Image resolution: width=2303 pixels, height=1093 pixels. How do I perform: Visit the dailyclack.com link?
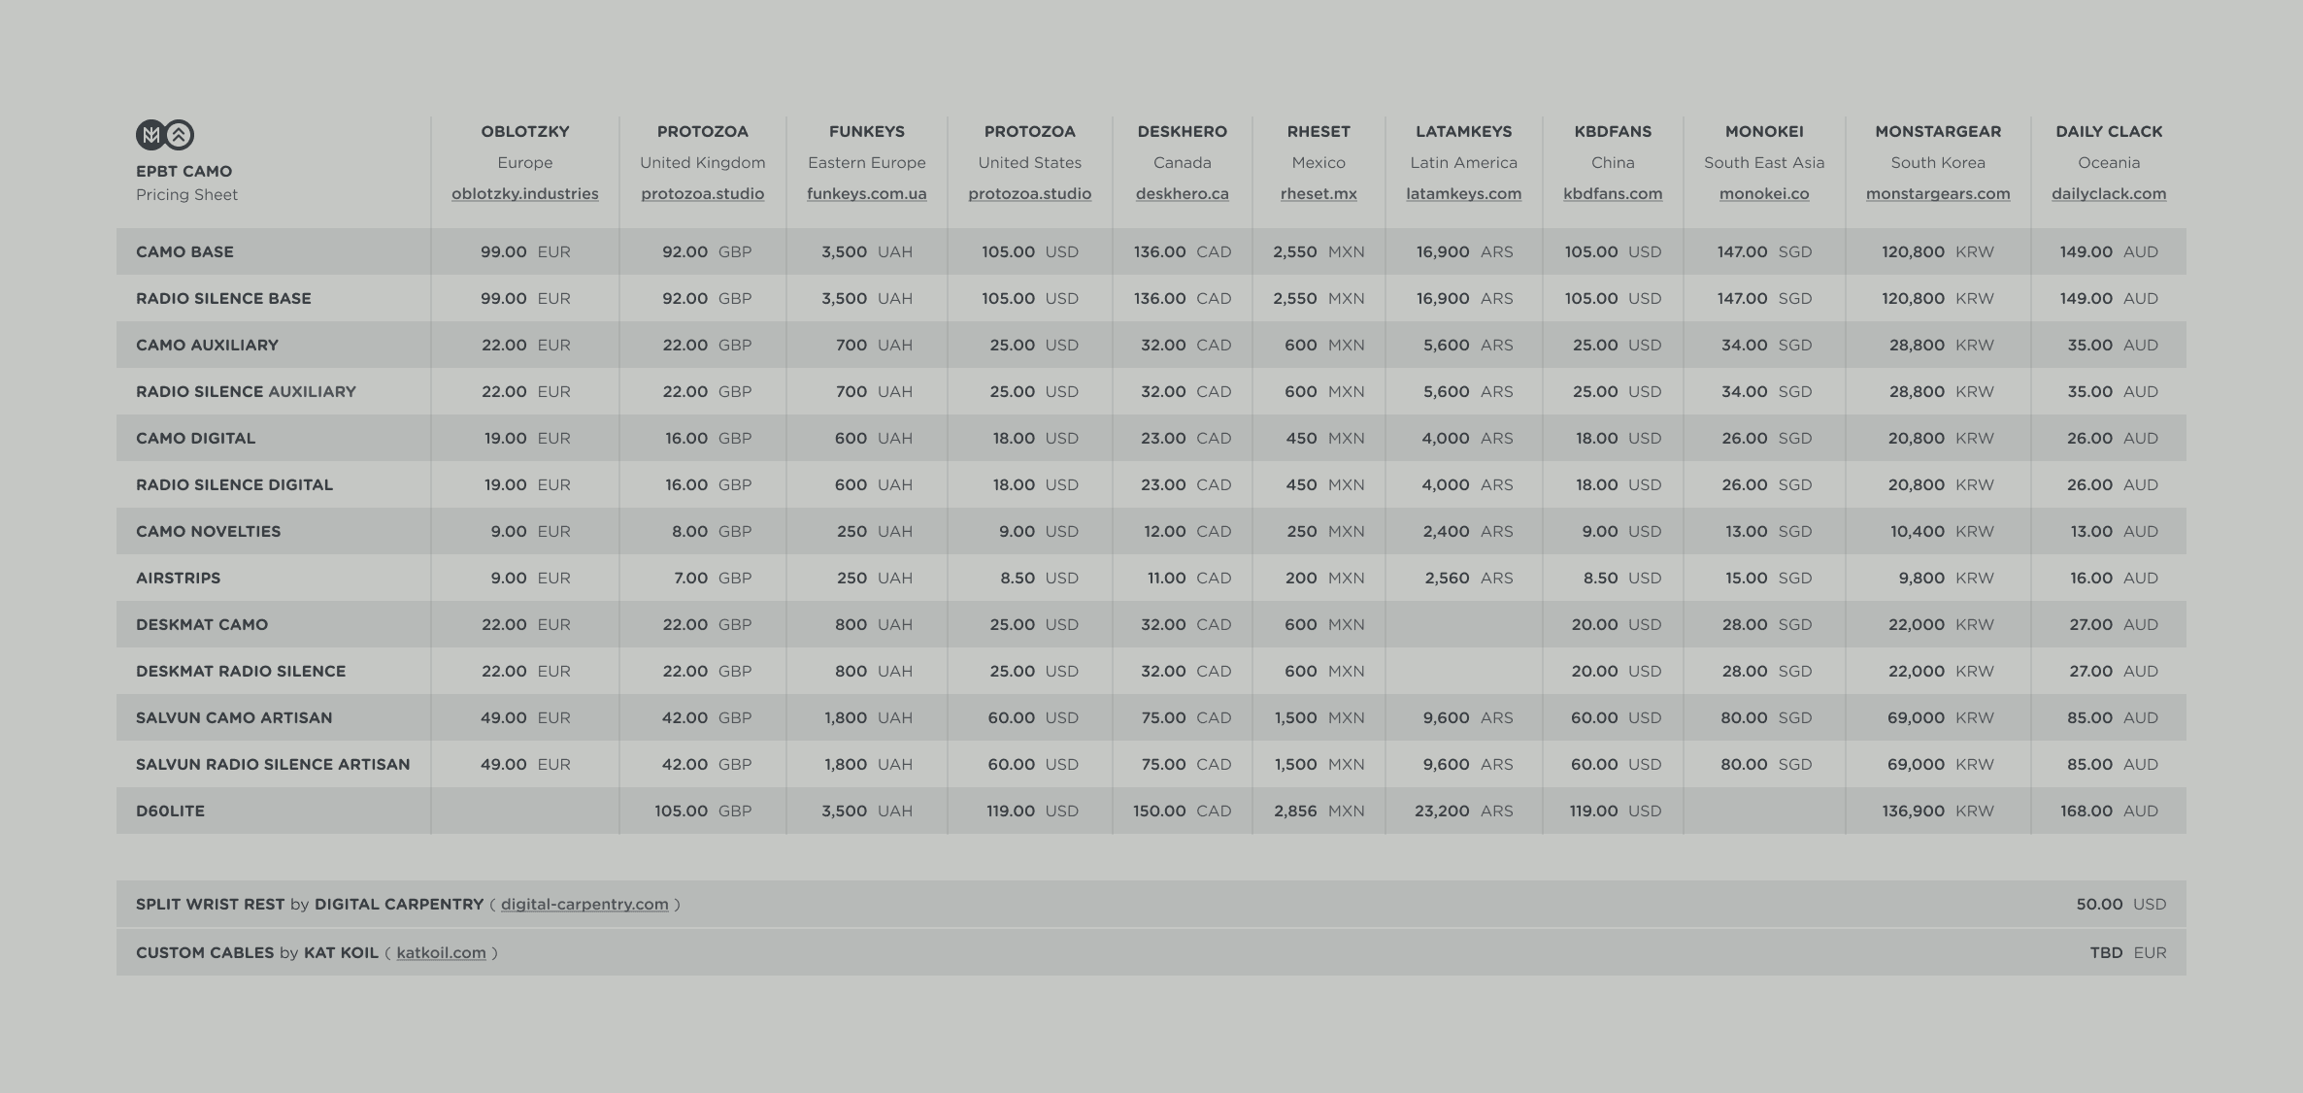2108,194
